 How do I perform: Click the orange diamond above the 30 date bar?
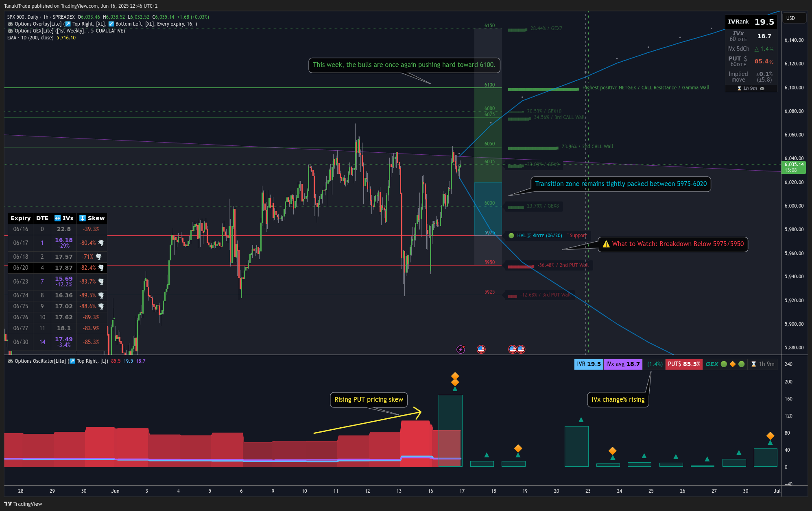tap(770, 436)
